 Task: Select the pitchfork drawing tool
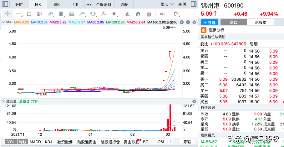click(104, 14)
